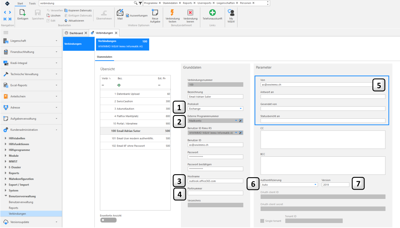Click the Aktualisieren refresh item
This screenshot has width=400, height=228.
(74, 21)
